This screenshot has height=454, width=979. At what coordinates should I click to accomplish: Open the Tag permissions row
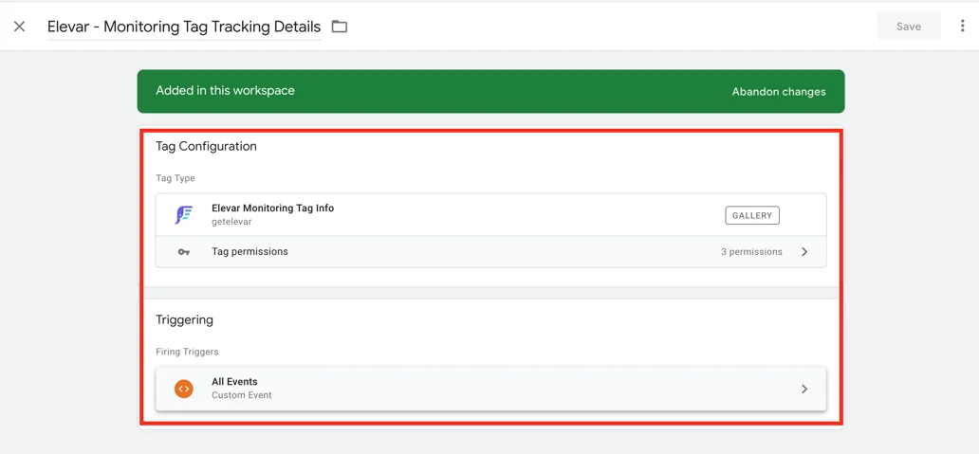(x=490, y=252)
